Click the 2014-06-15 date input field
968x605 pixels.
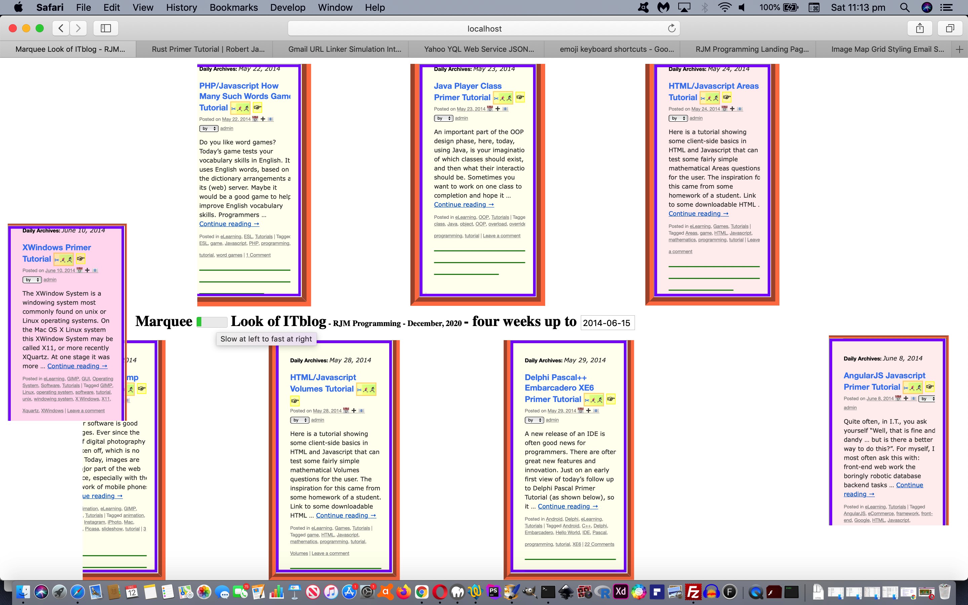pyautogui.click(x=607, y=323)
